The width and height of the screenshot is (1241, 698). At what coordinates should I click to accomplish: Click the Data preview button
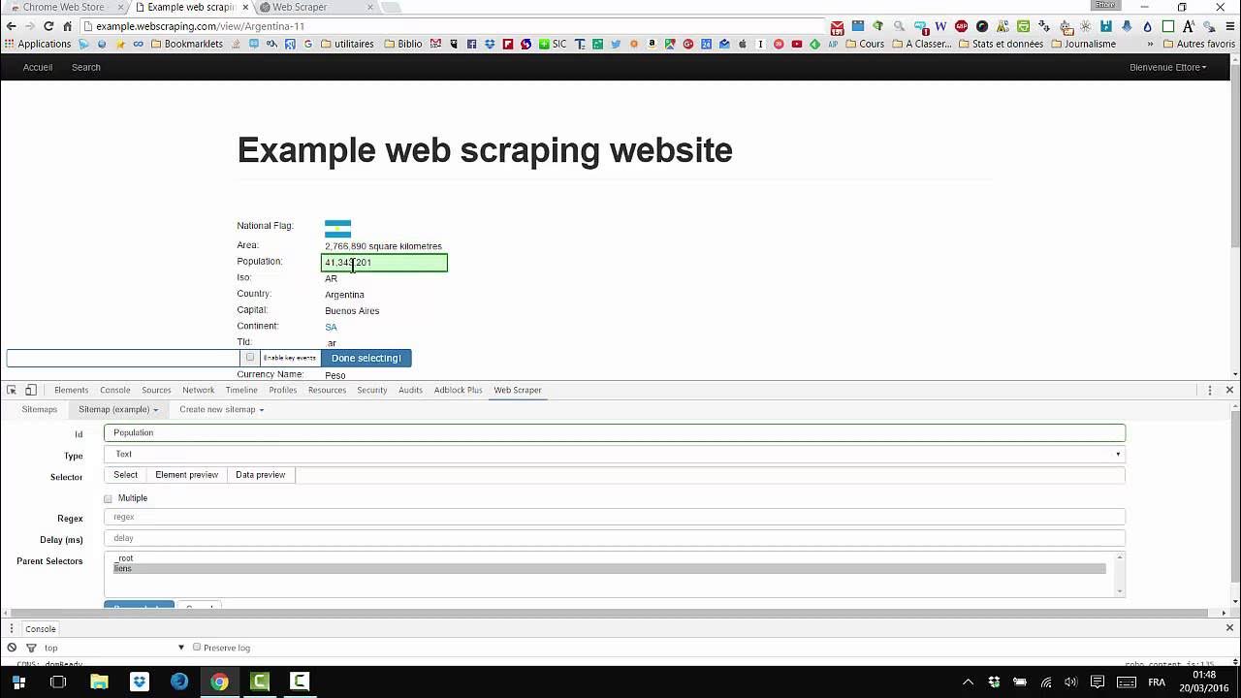(260, 475)
